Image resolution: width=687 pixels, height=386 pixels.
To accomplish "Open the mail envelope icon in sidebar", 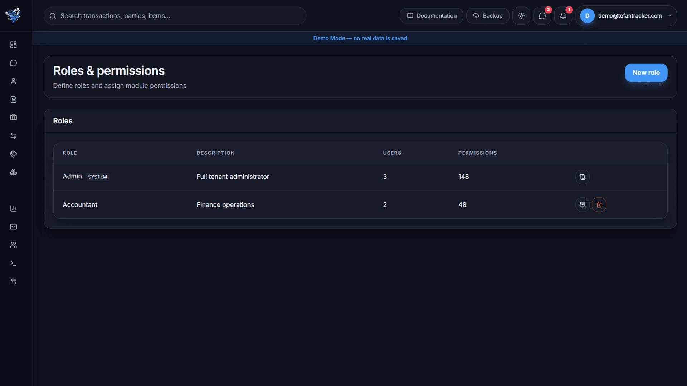I will click(x=13, y=227).
